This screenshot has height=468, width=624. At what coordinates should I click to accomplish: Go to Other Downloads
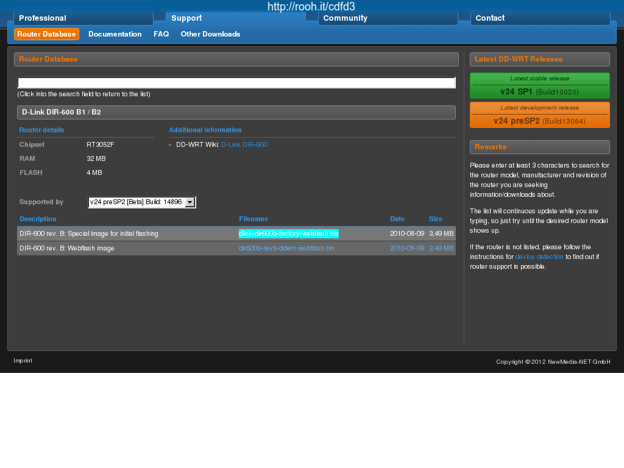(210, 34)
